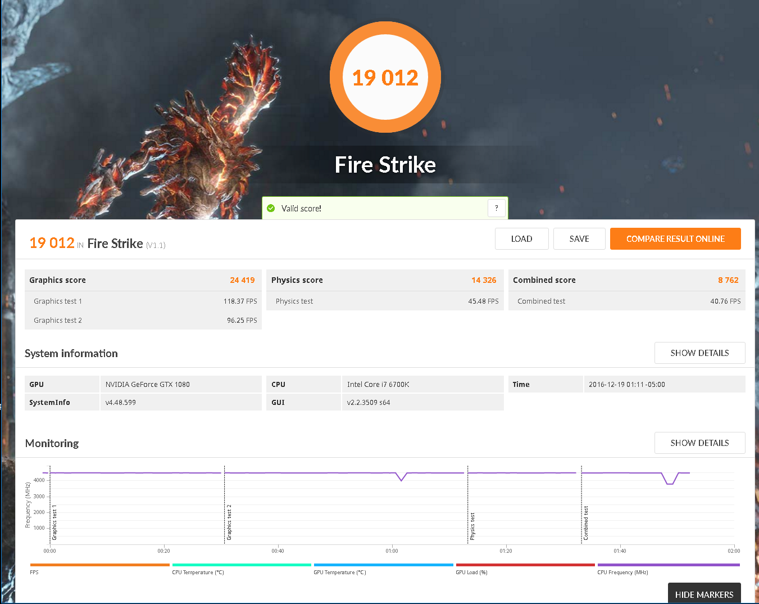The image size is (759, 604).
Task: Click the Combined score value 8 762
Action: (x=728, y=280)
